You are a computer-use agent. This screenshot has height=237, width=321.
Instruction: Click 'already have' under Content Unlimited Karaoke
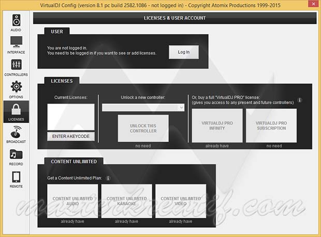pyautogui.click(x=126, y=221)
